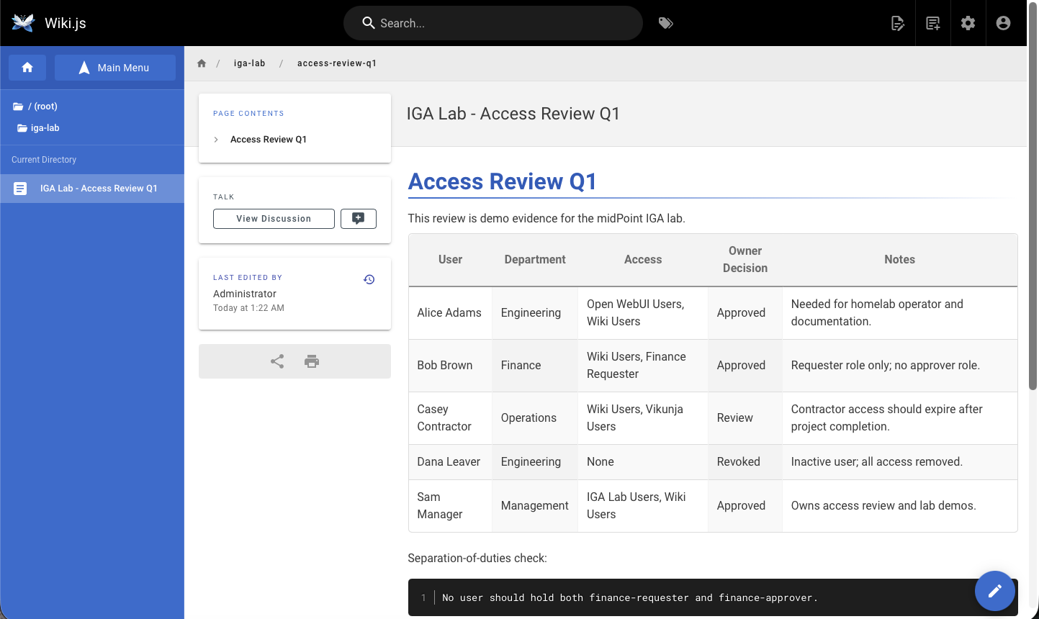
Task: Click View Discussion button
Action: 274,219
